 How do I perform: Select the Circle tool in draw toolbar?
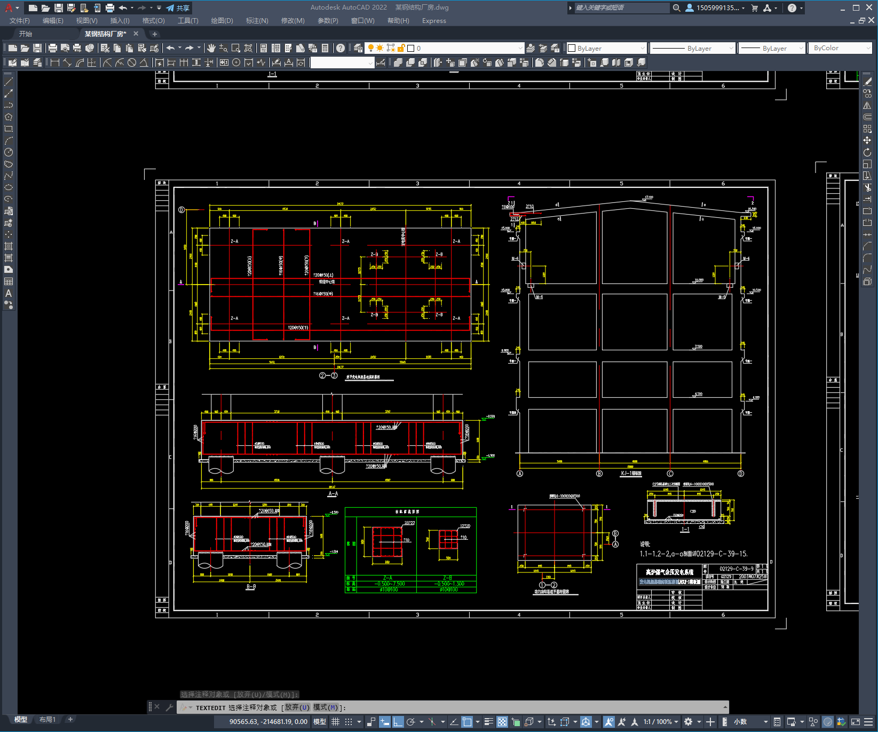[x=9, y=152]
